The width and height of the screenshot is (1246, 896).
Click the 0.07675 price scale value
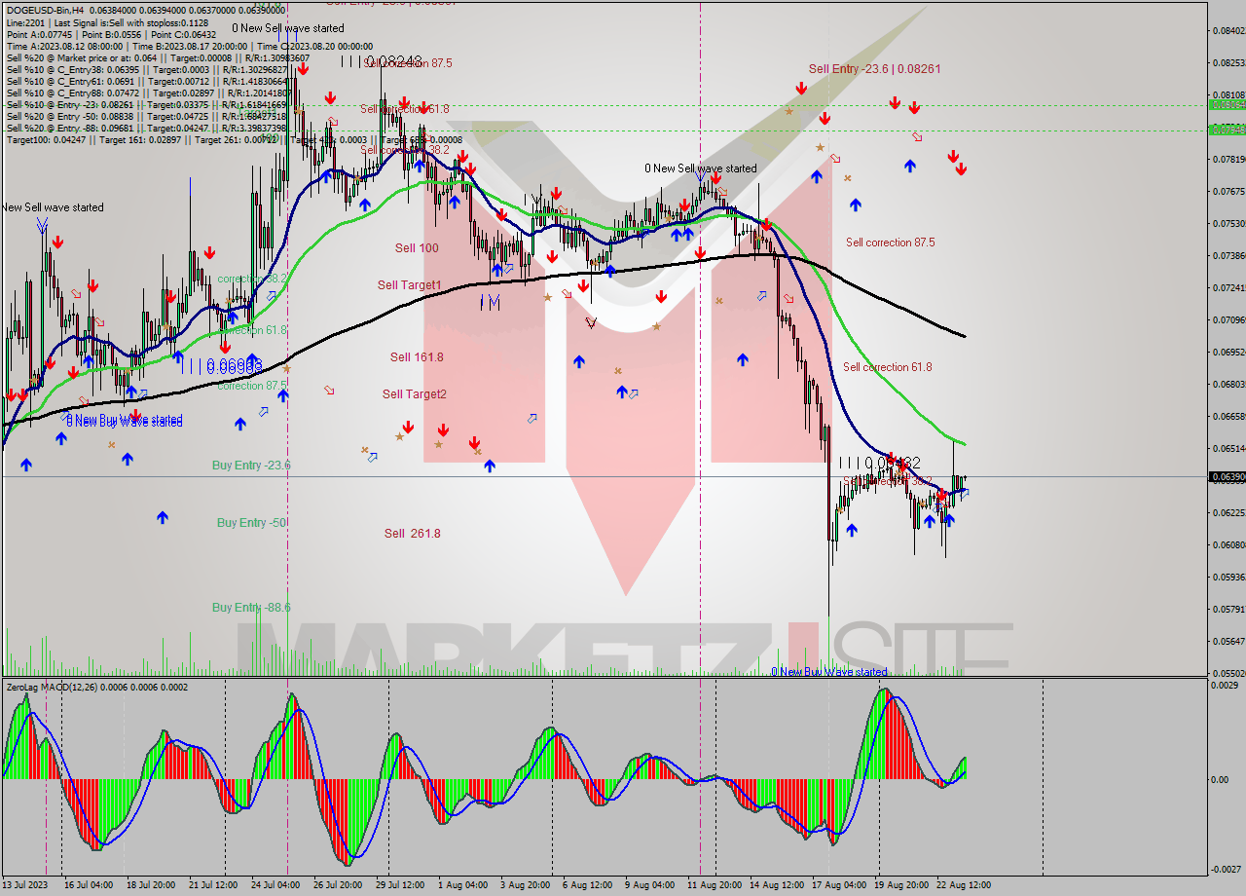point(1228,191)
